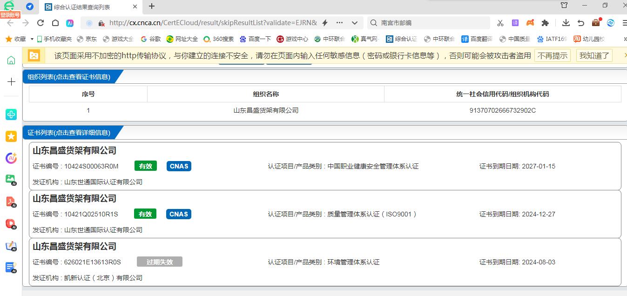This screenshot has height=296, width=627.
Task: Click the insecure connection lock icon
Action: pyautogui.click(x=101, y=23)
